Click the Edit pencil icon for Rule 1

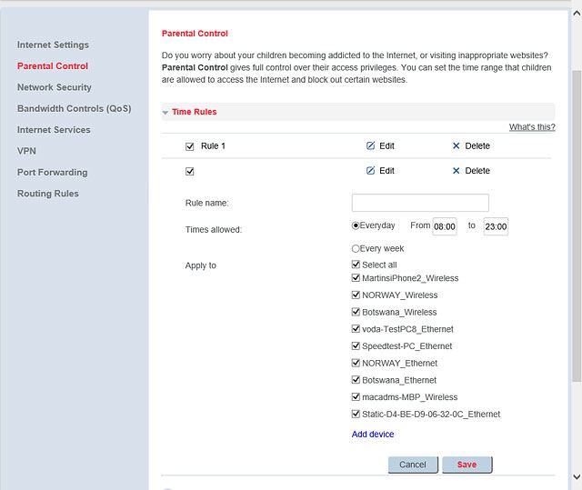370,145
